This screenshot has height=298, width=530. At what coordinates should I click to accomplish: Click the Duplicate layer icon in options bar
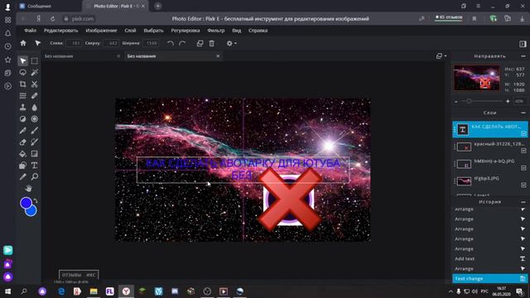coord(200,43)
